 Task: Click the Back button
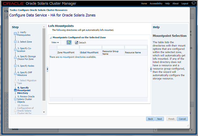point(150,119)
